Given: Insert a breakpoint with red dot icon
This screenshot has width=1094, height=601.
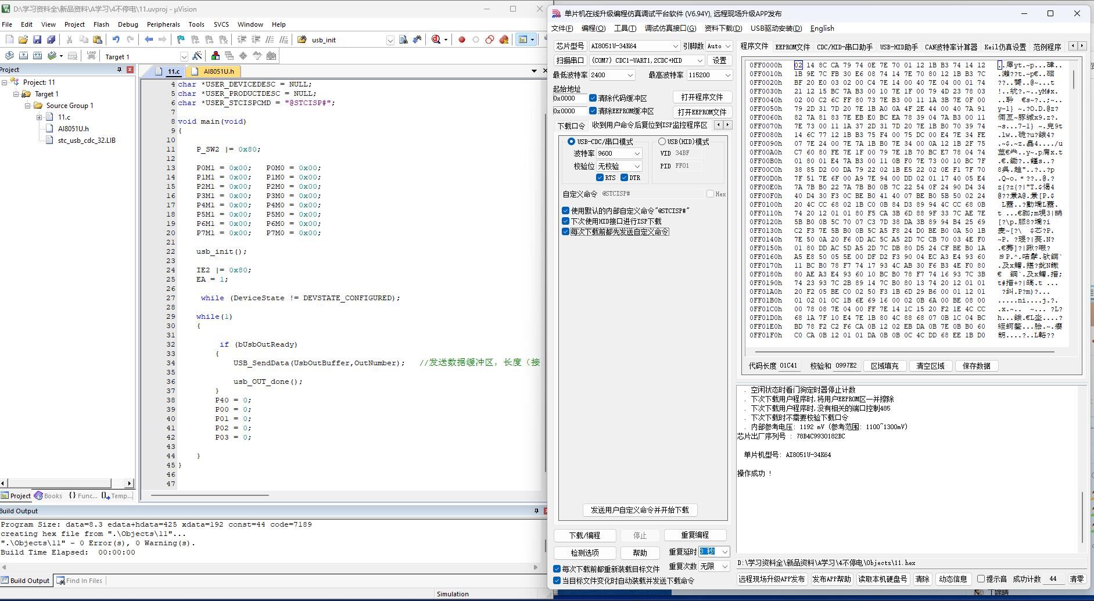Looking at the screenshot, I should point(462,39).
